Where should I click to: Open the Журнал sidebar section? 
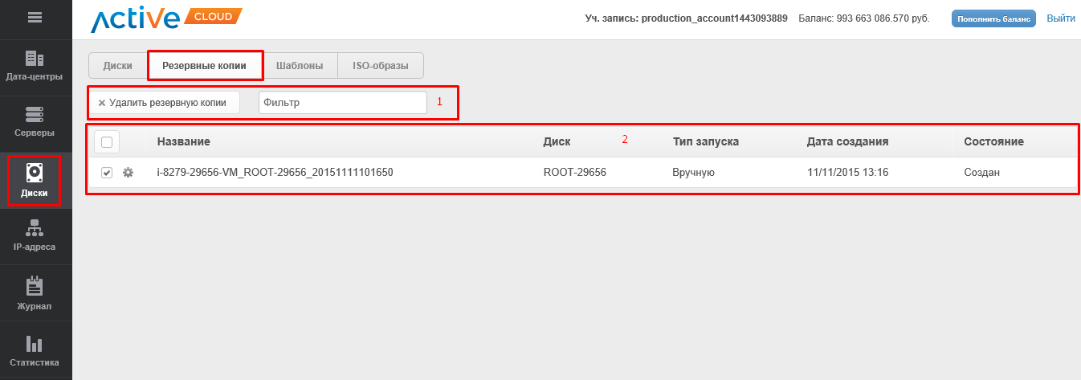(35, 294)
